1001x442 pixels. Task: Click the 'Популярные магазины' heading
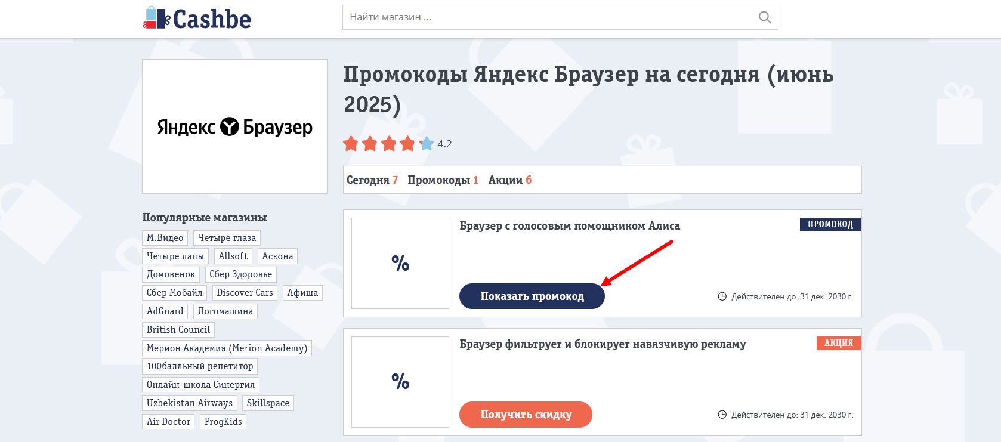(205, 218)
